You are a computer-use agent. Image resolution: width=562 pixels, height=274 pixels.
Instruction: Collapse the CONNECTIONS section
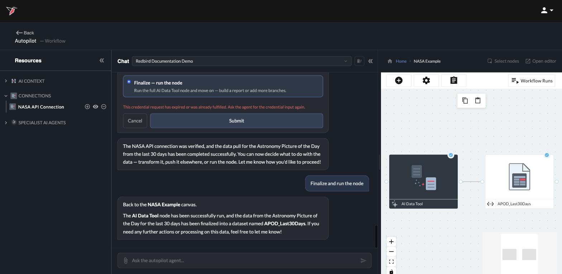[6, 96]
